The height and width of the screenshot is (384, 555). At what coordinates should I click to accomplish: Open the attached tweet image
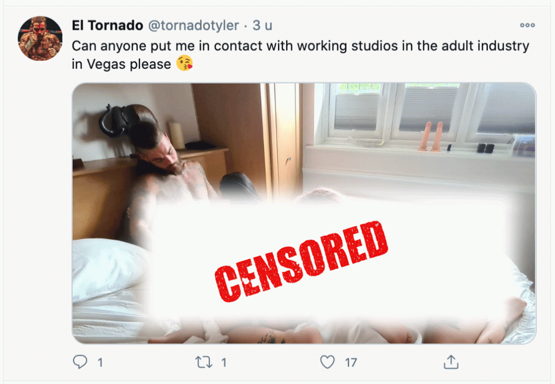(304, 213)
